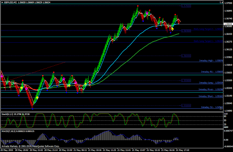Click the 80 level on Stochastic scale
This screenshot has height=152, width=233.
point(225,116)
